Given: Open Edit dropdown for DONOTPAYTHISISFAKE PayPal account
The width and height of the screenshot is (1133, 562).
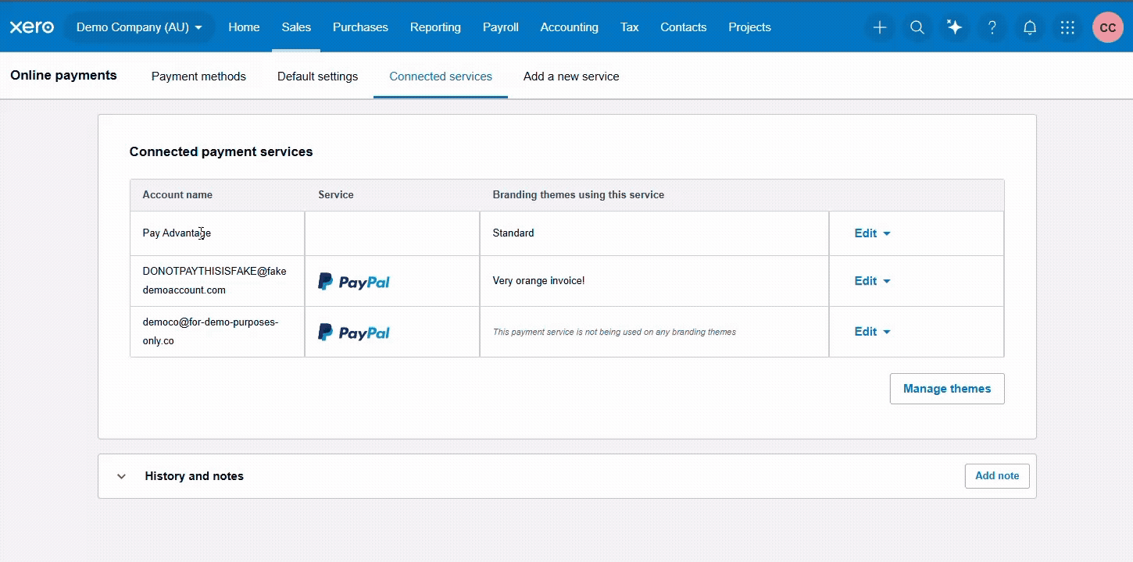Looking at the screenshot, I should tap(872, 281).
